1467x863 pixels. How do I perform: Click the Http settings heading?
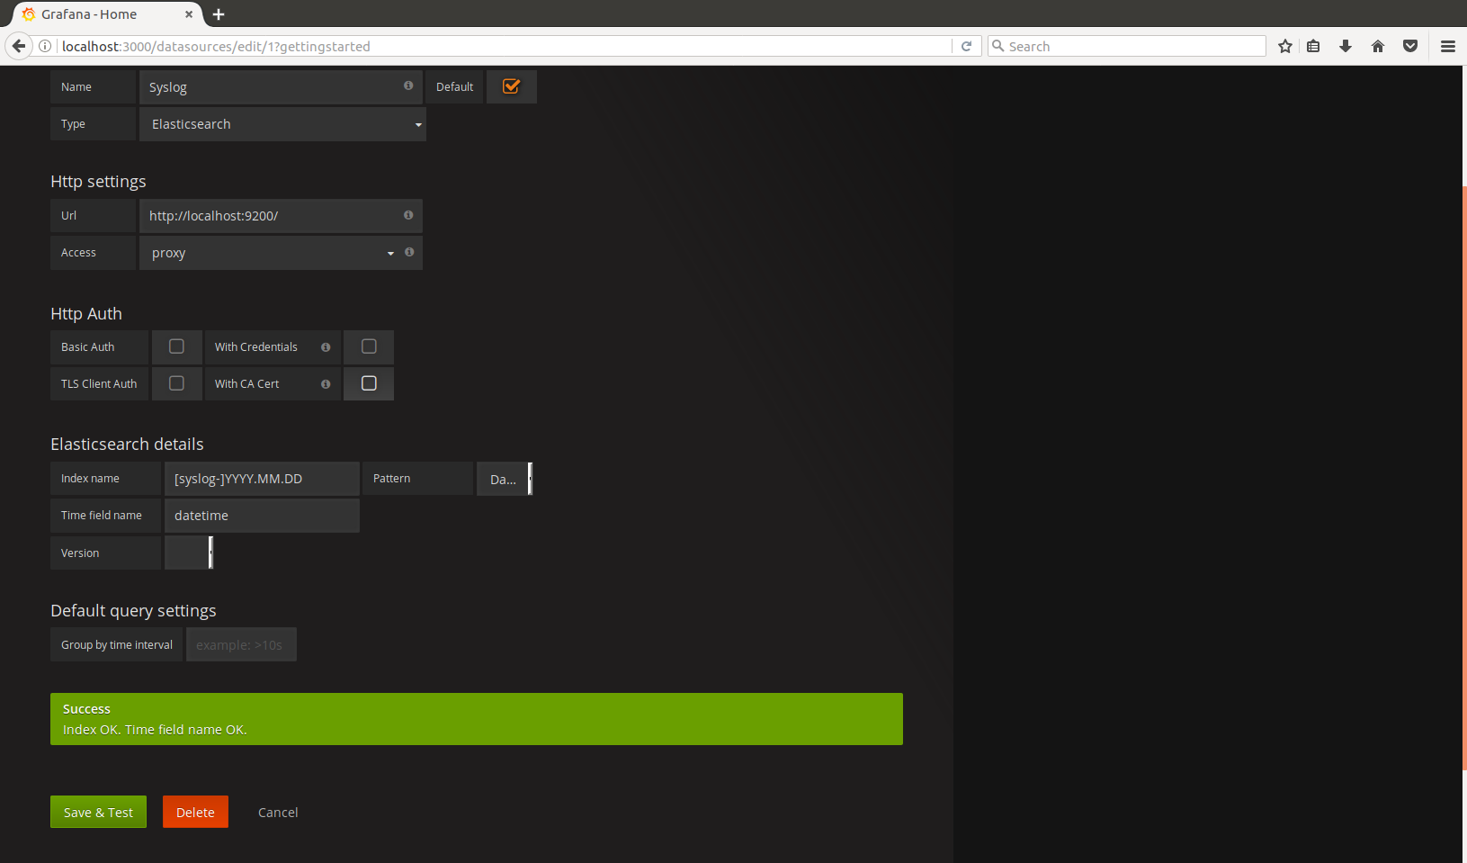pyautogui.click(x=98, y=182)
